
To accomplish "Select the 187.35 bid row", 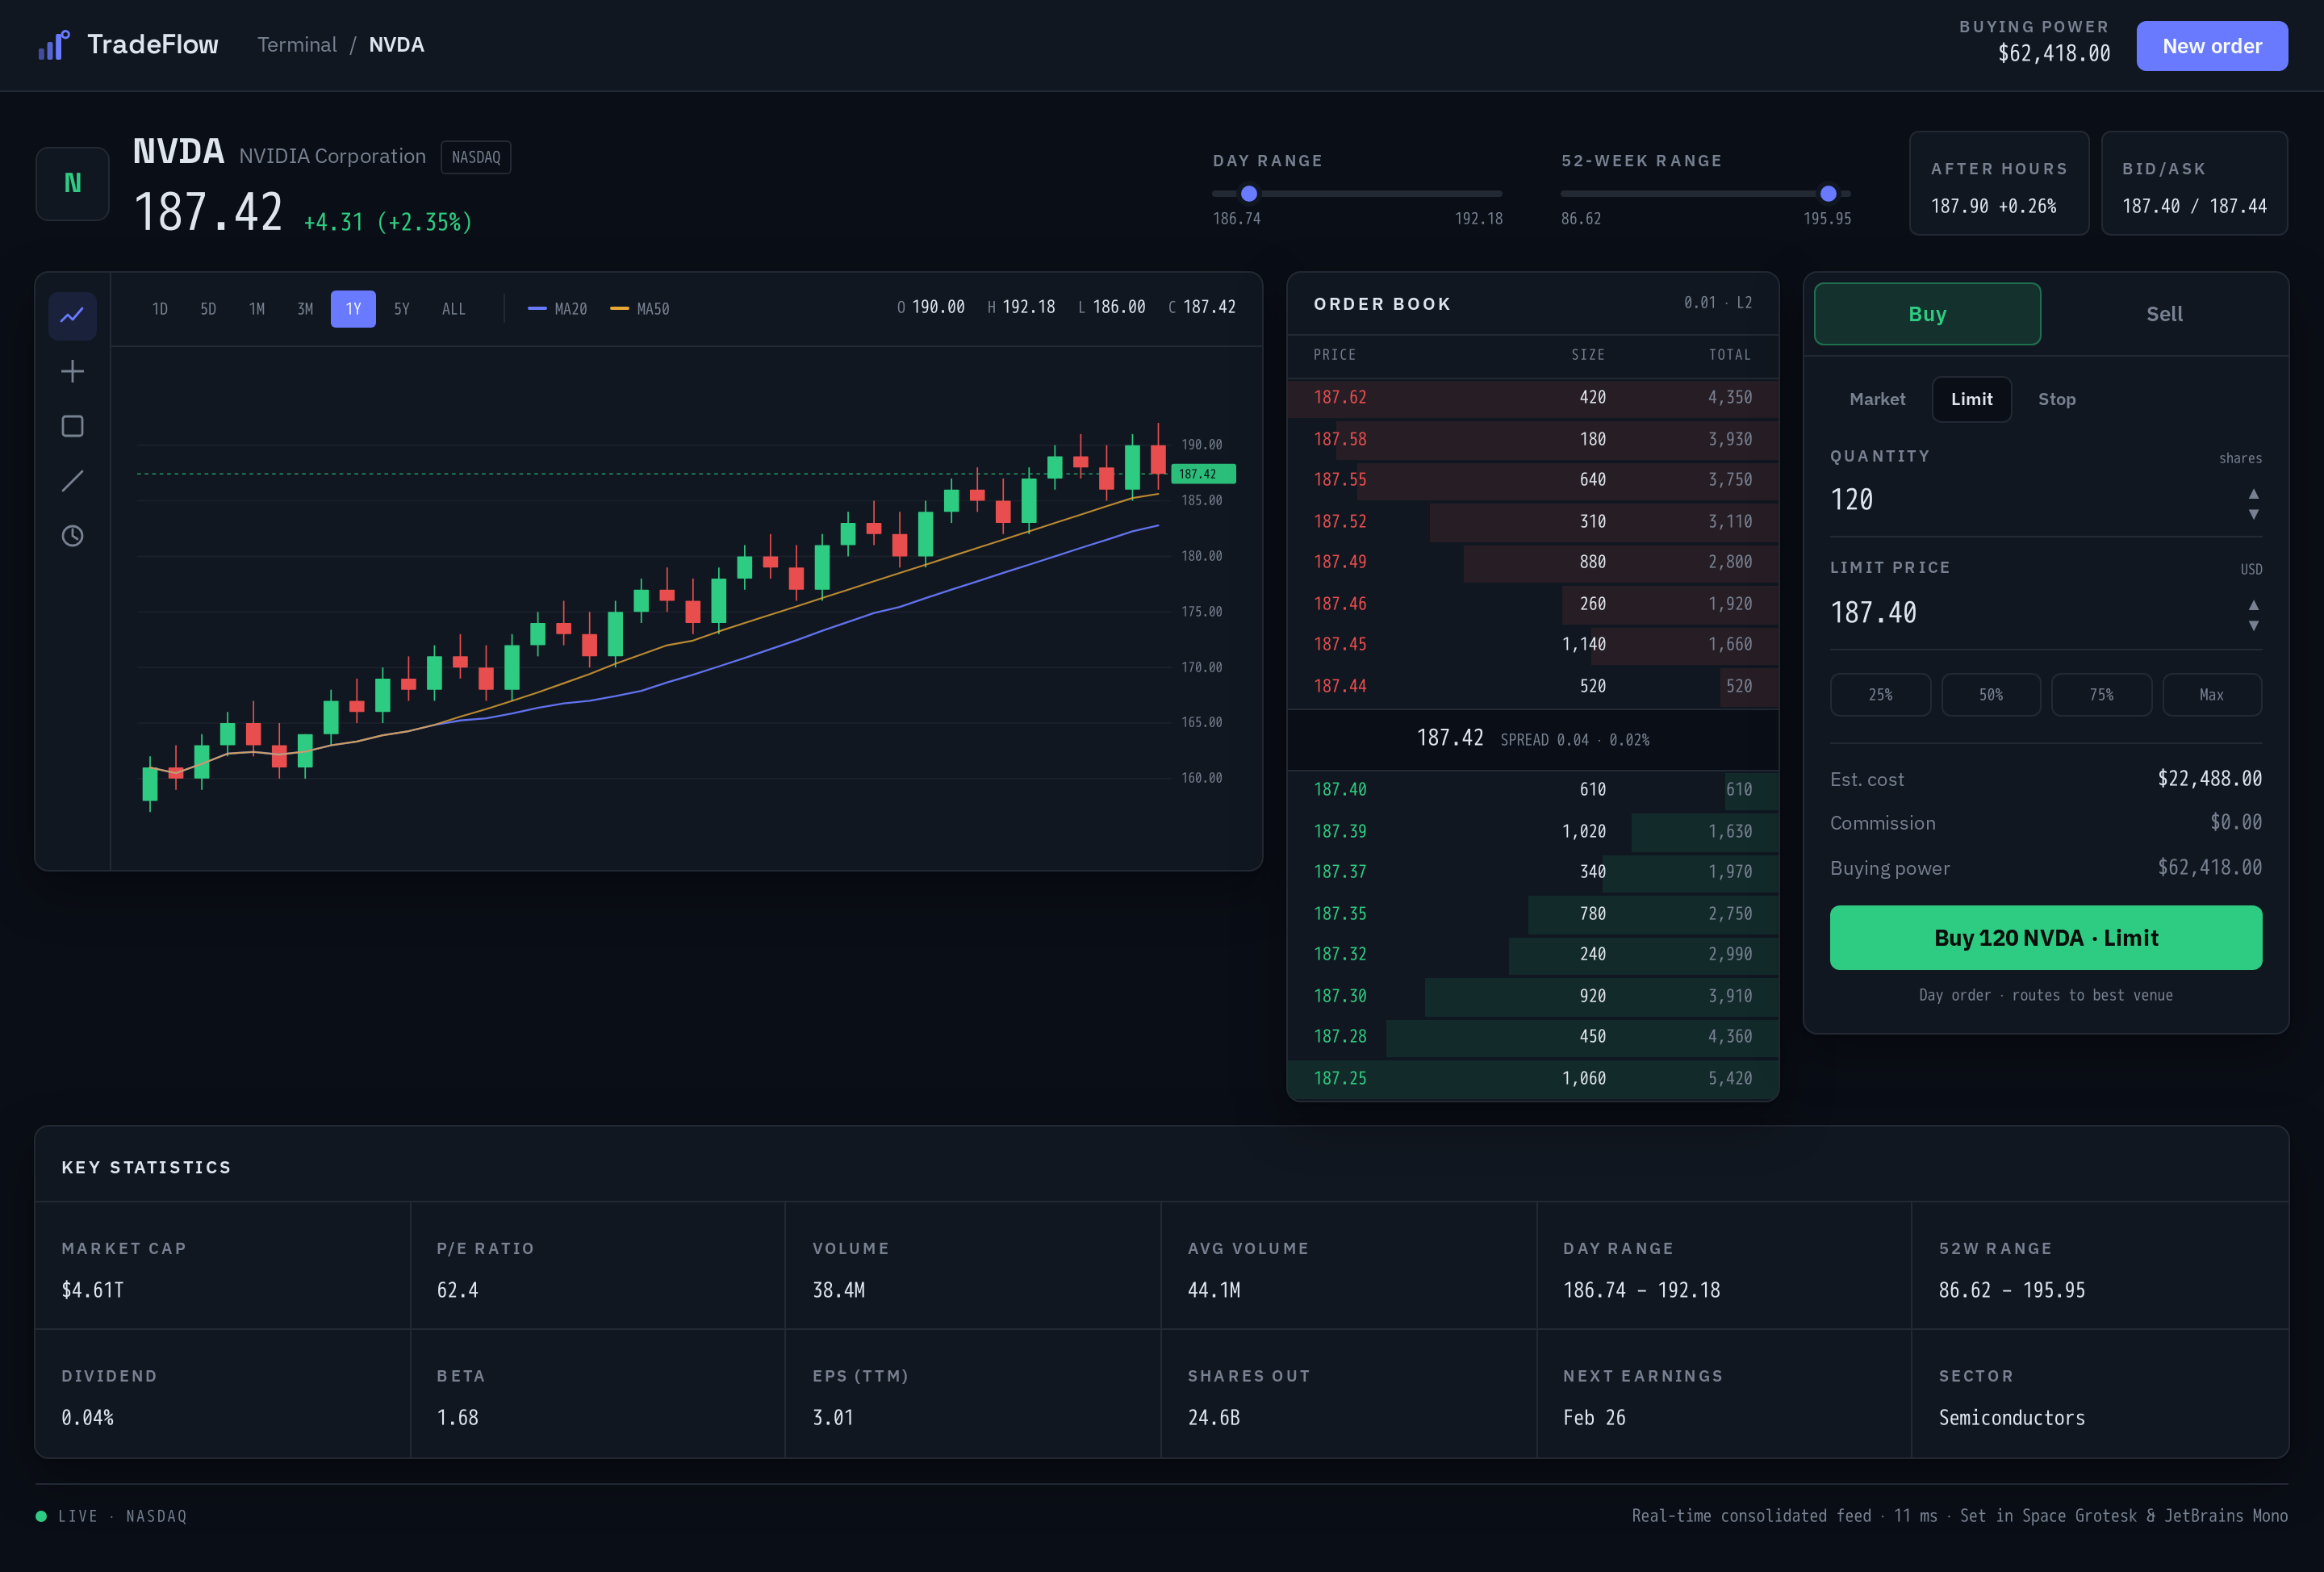I will pyautogui.click(x=1533, y=914).
